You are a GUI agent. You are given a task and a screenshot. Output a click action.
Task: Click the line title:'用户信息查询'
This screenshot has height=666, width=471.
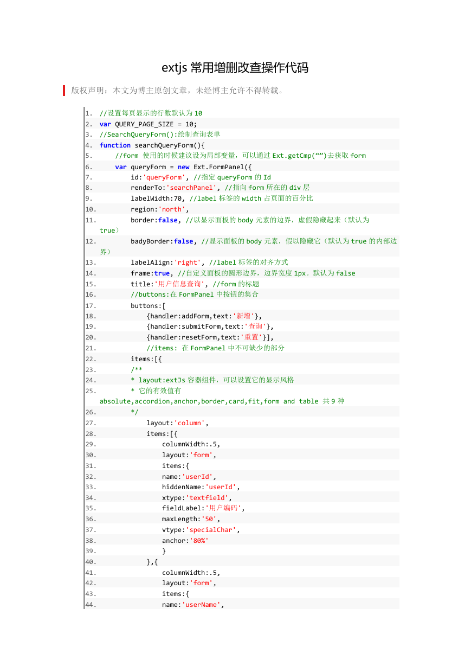click(x=195, y=284)
